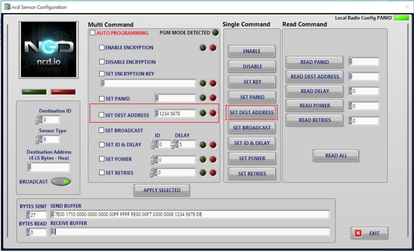Flip the BROADCAST toggle switch

coord(61,182)
